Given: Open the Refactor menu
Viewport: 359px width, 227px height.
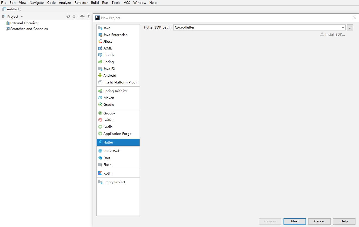Looking at the screenshot, I should (81, 3).
